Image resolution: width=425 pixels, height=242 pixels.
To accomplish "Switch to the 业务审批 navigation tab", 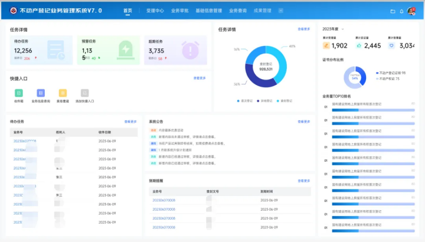I will 179,11.
